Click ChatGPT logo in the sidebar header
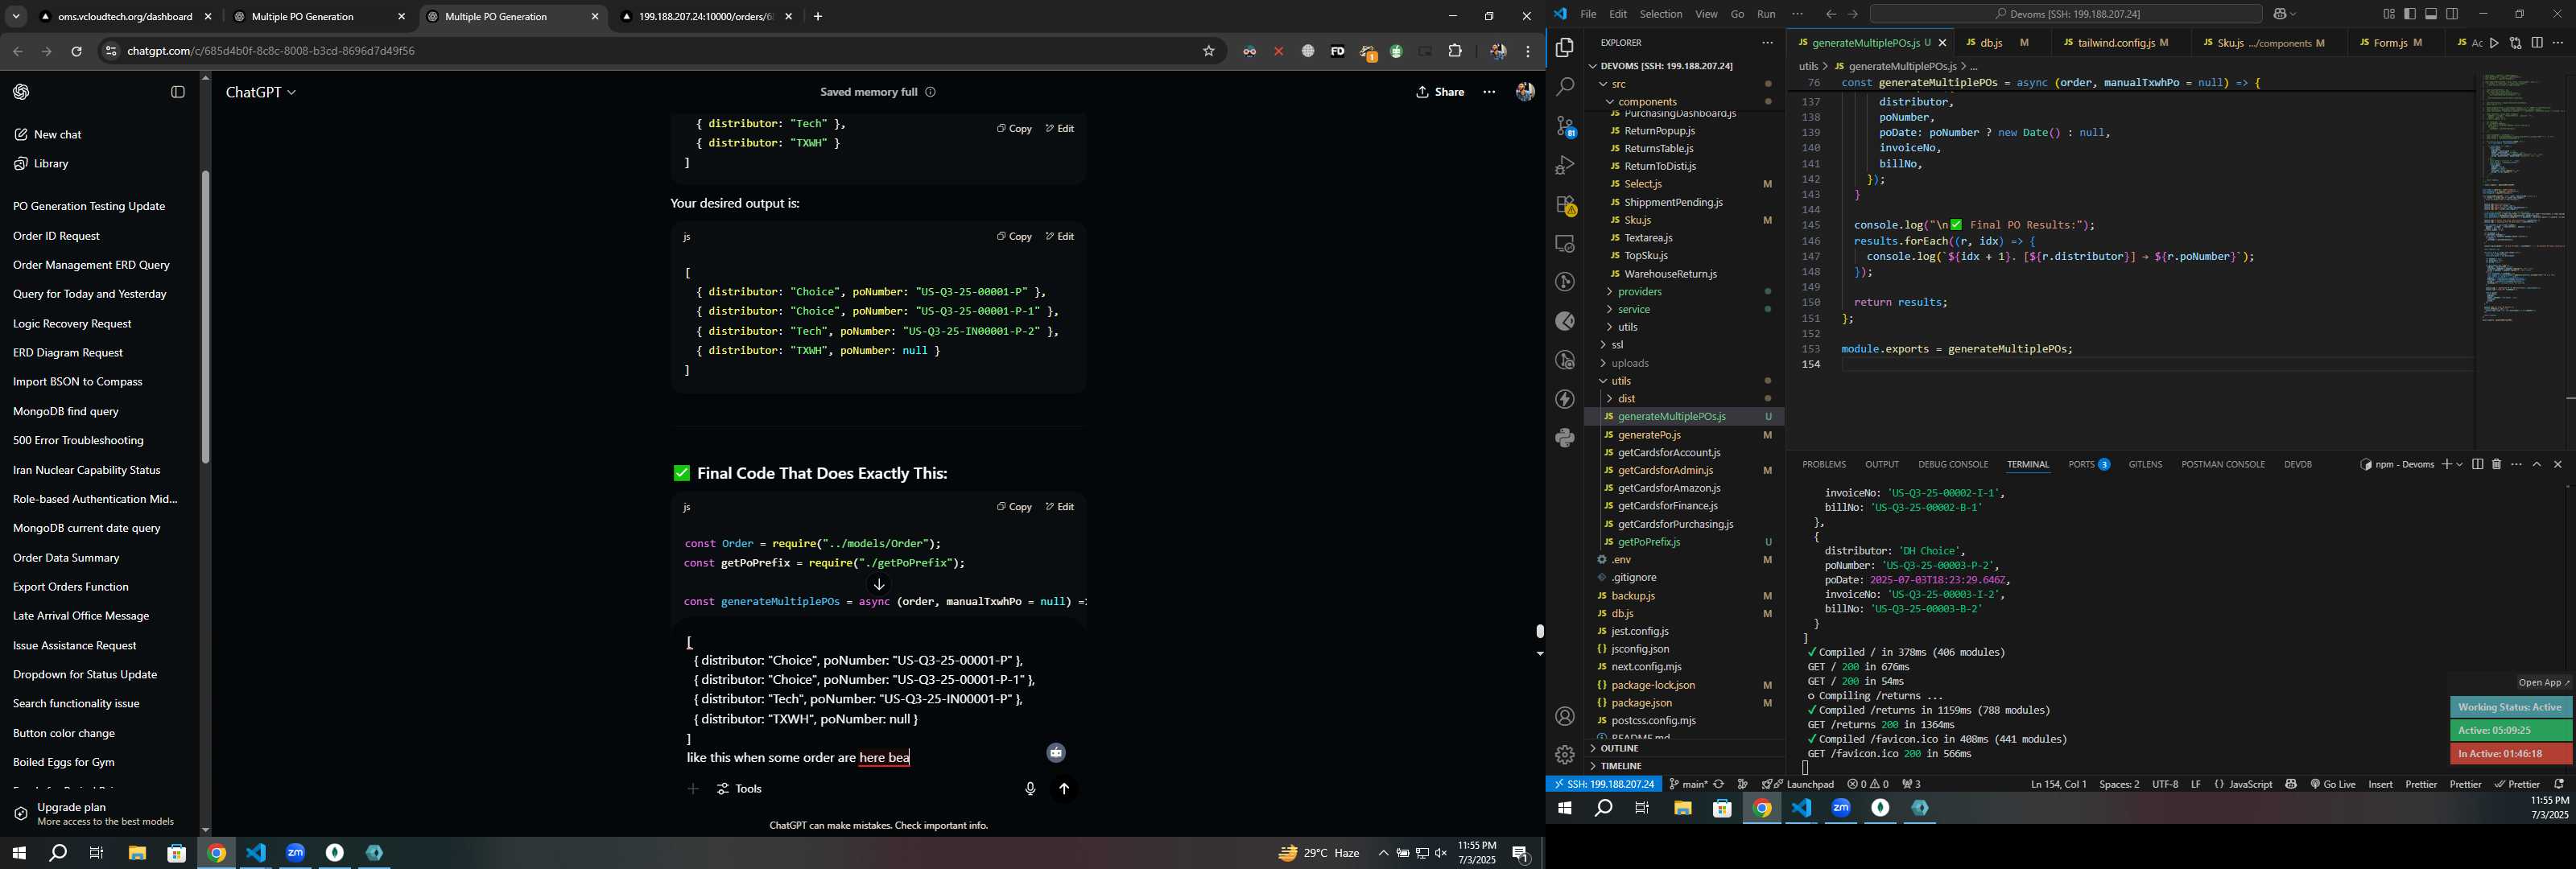2576x869 pixels. point(21,92)
